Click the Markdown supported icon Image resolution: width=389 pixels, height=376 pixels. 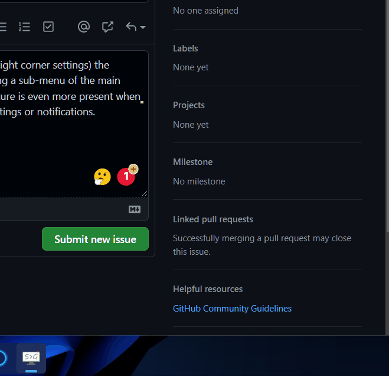pos(135,209)
